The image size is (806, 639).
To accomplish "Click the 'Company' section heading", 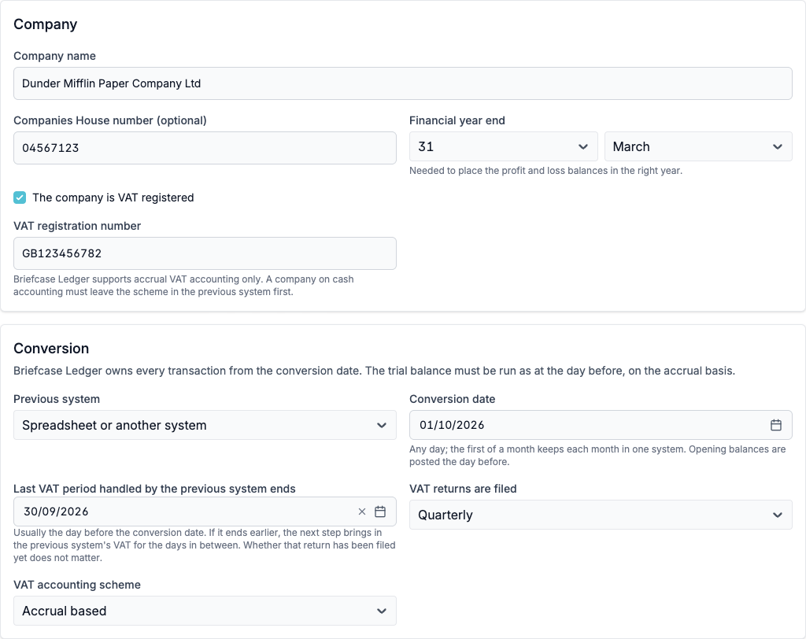I will pos(45,24).
